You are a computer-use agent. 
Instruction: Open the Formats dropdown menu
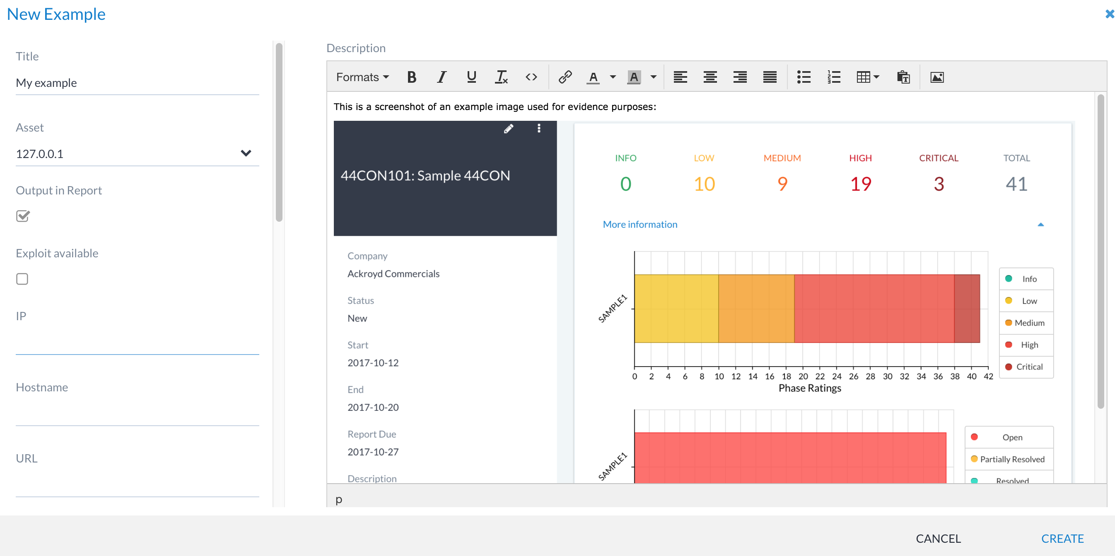[x=362, y=77]
